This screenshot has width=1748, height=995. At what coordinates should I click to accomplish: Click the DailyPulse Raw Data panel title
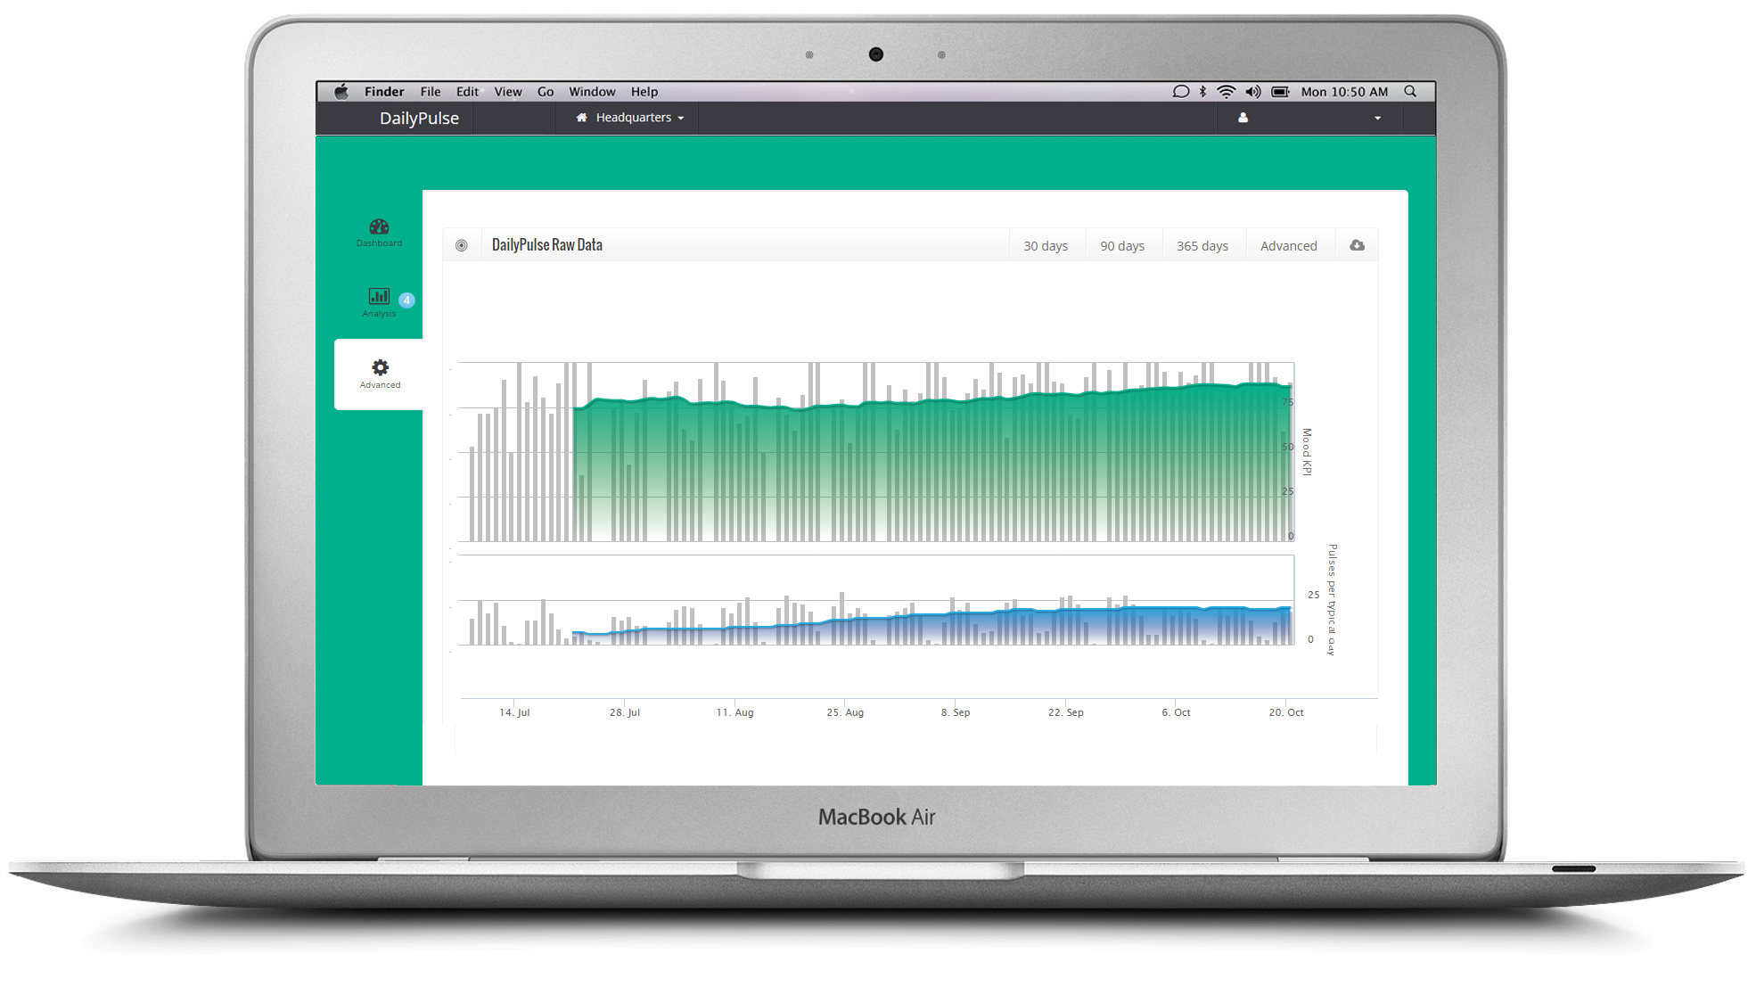(x=547, y=245)
